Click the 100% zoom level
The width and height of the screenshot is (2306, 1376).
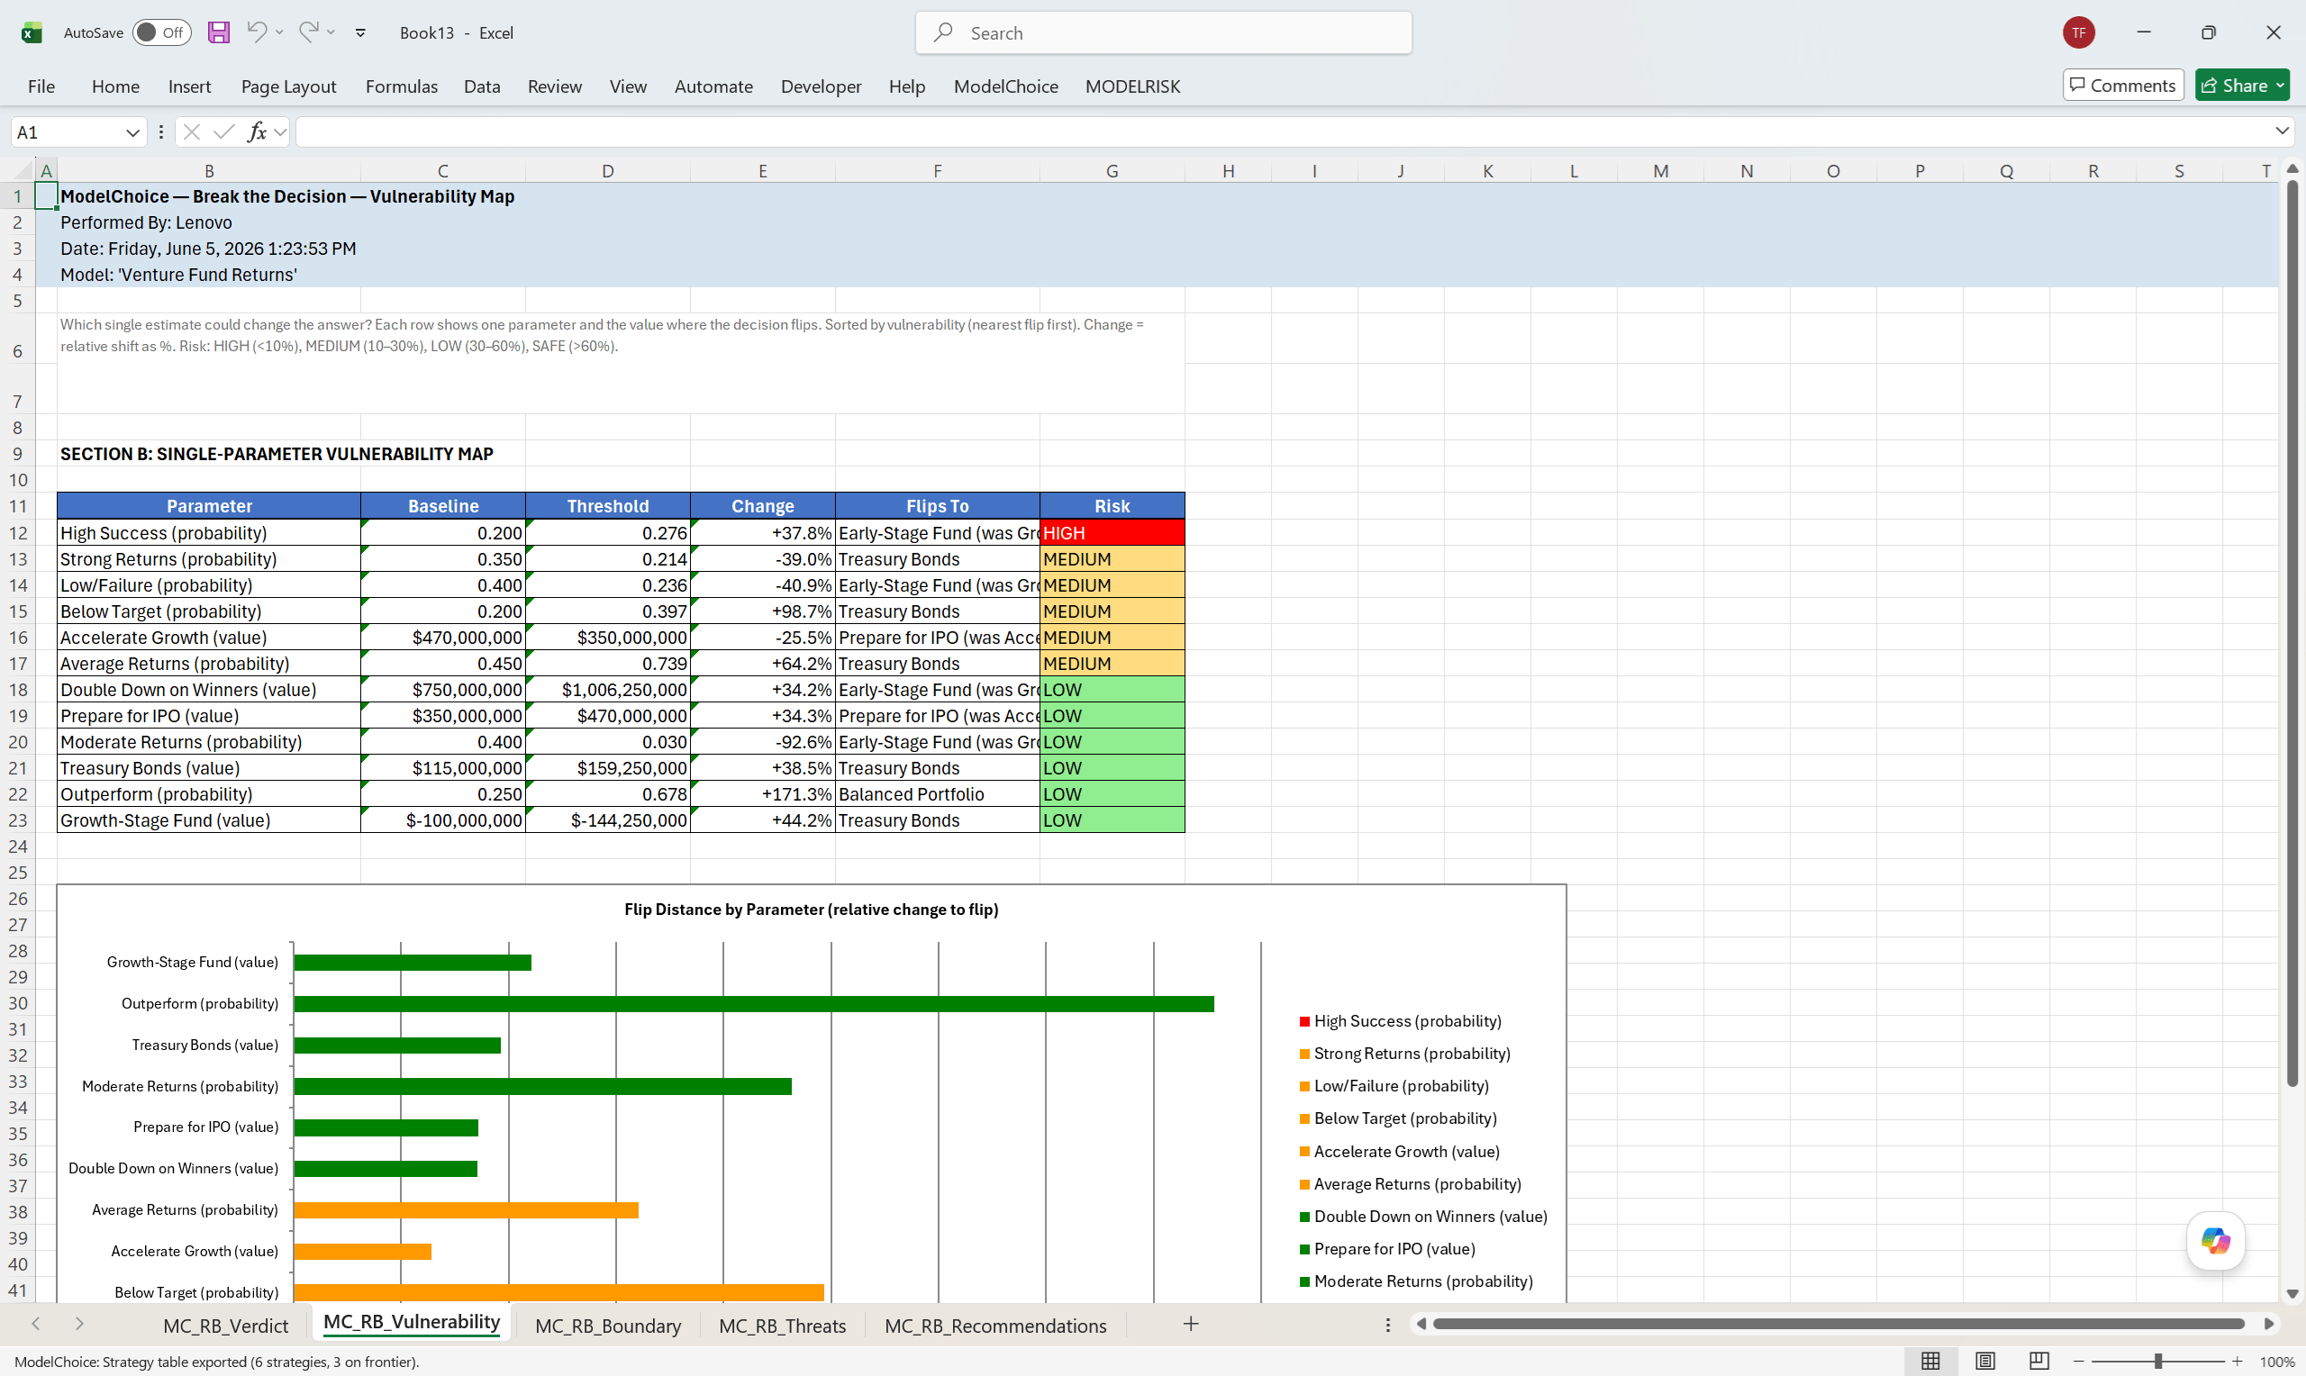coord(2276,1362)
